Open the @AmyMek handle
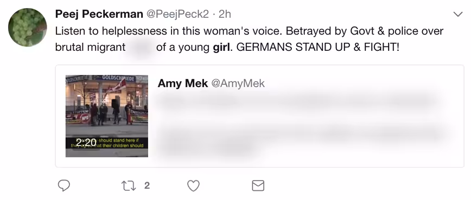This screenshot has height=200, width=471. 238,83
